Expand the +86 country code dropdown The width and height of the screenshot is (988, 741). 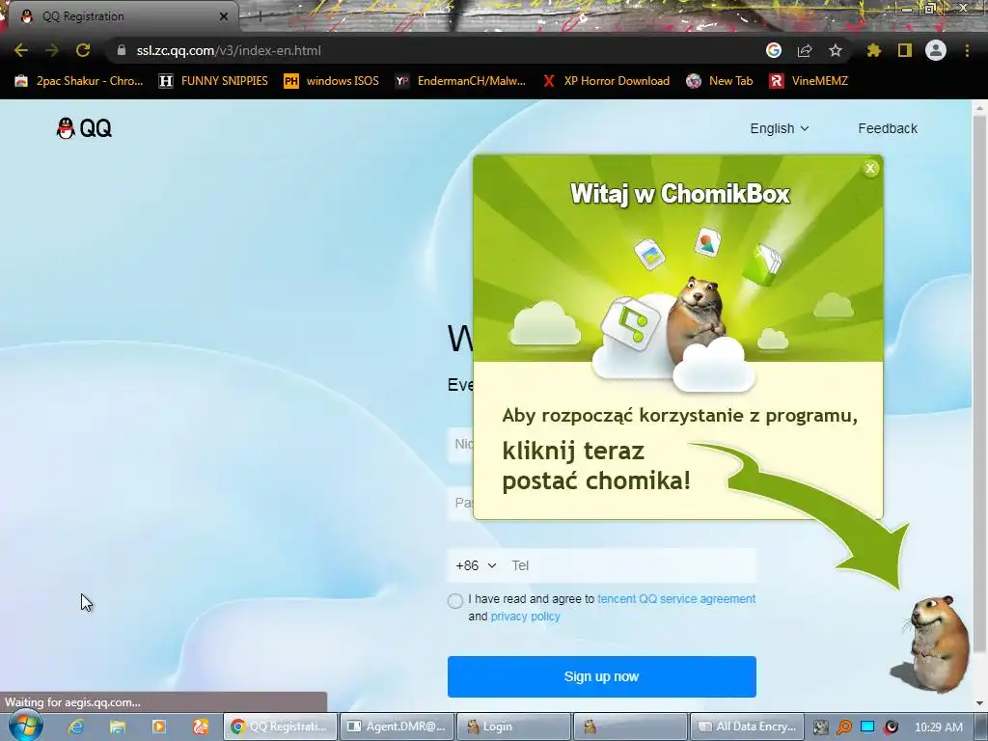point(476,565)
